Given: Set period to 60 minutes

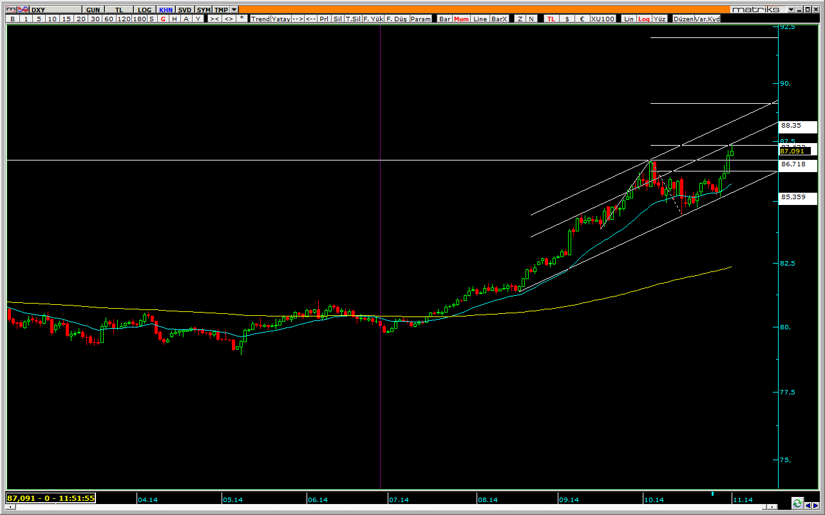Looking at the screenshot, I should 109,19.
